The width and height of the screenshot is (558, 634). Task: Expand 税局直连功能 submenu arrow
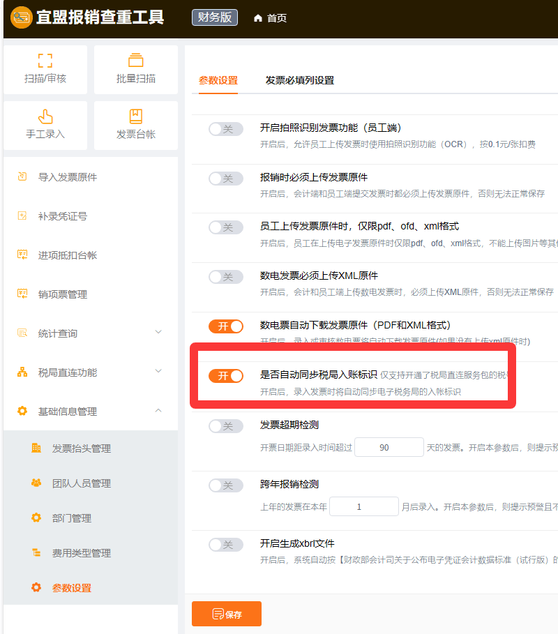click(x=158, y=372)
